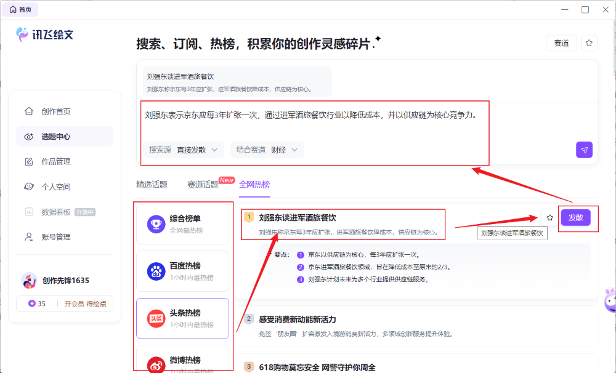This screenshot has height=373, width=616.
Task: Click the planet icon beside 个人空间
Action: (29, 186)
